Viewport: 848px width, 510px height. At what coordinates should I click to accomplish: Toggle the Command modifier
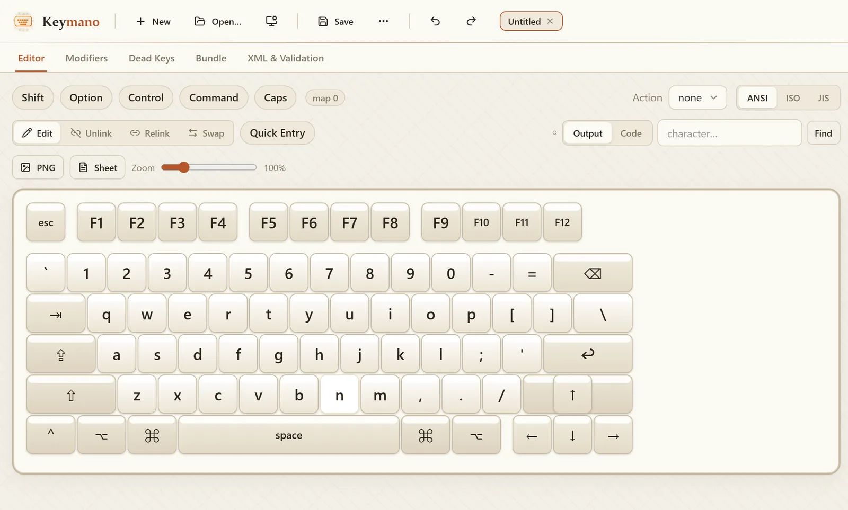[214, 97]
